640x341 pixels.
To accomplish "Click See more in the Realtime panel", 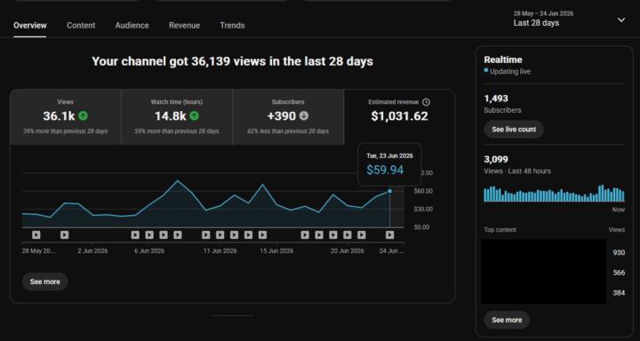I will tap(507, 321).
